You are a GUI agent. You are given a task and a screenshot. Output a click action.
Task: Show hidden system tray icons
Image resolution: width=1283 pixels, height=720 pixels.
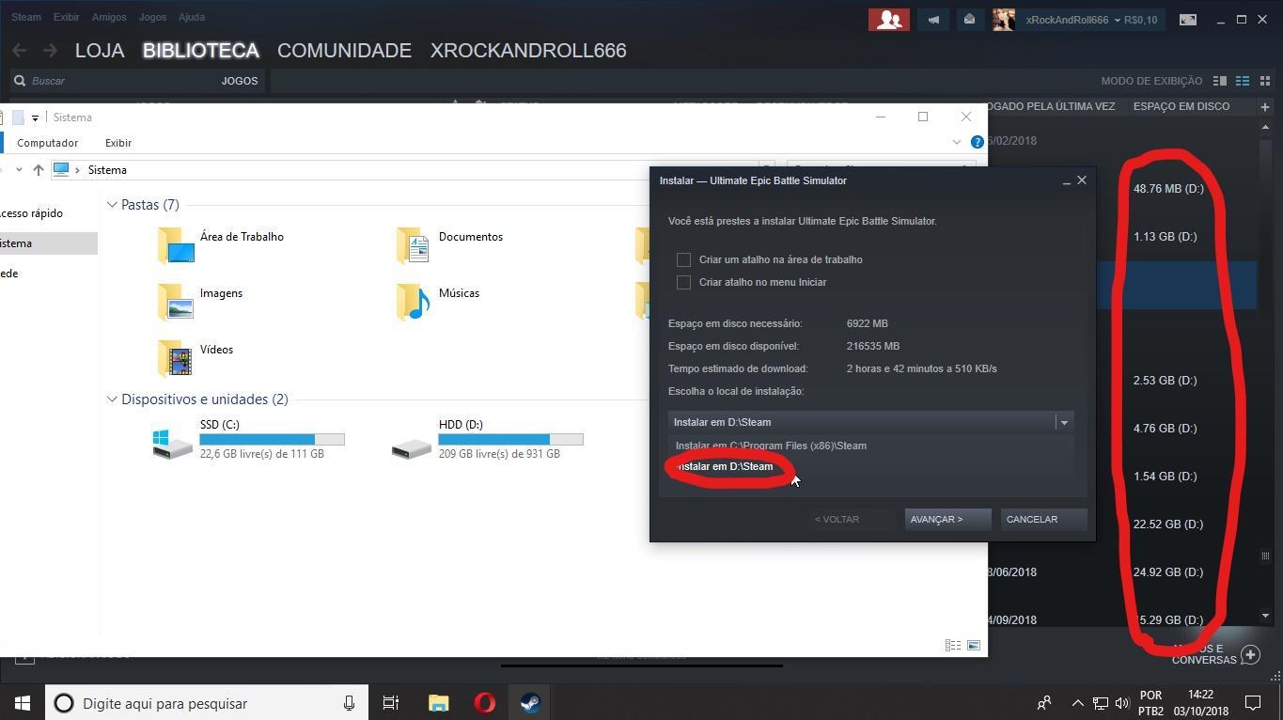tap(1078, 703)
